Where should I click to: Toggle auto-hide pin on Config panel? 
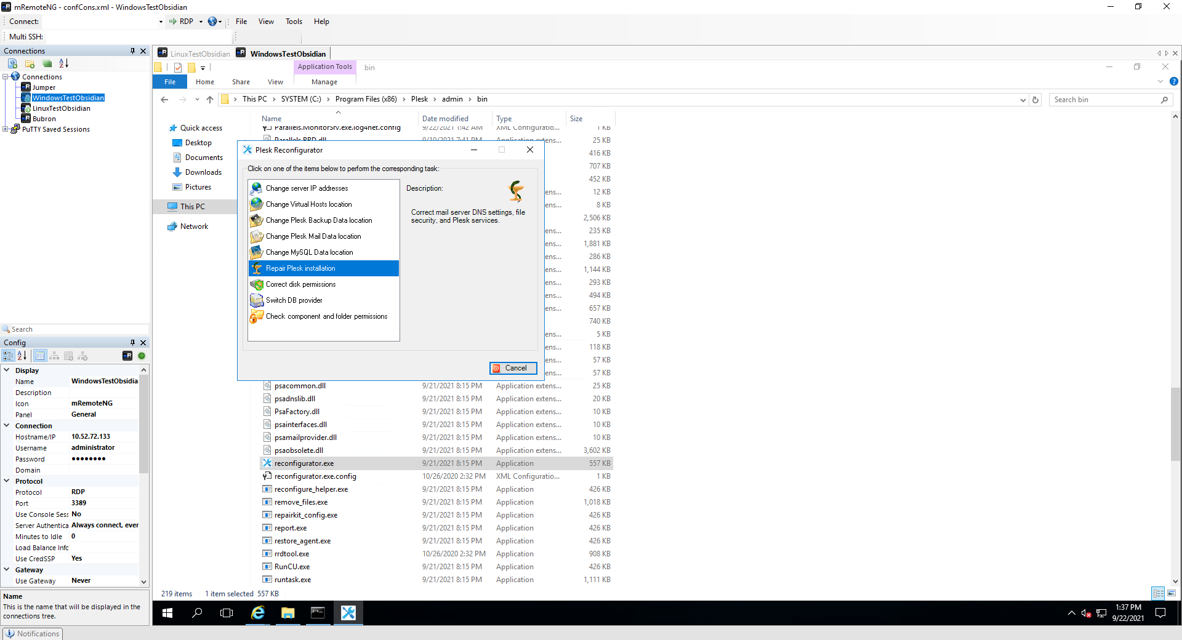[132, 343]
